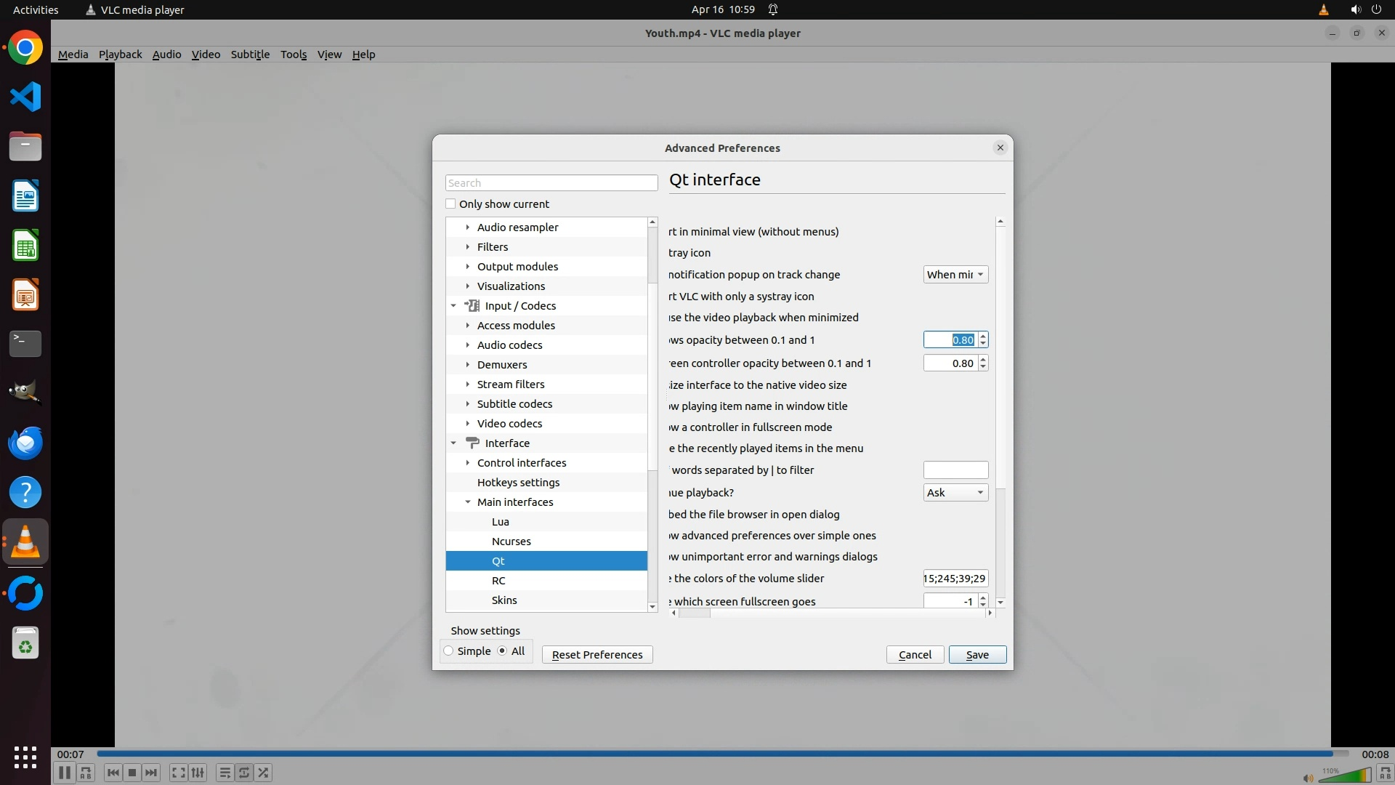The height and width of the screenshot is (785, 1395).
Task: Toggle fullscreen via the player toolbar icon
Action: pos(178,773)
